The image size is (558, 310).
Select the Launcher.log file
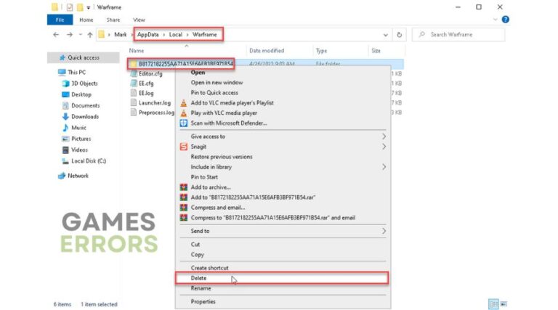(x=155, y=103)
